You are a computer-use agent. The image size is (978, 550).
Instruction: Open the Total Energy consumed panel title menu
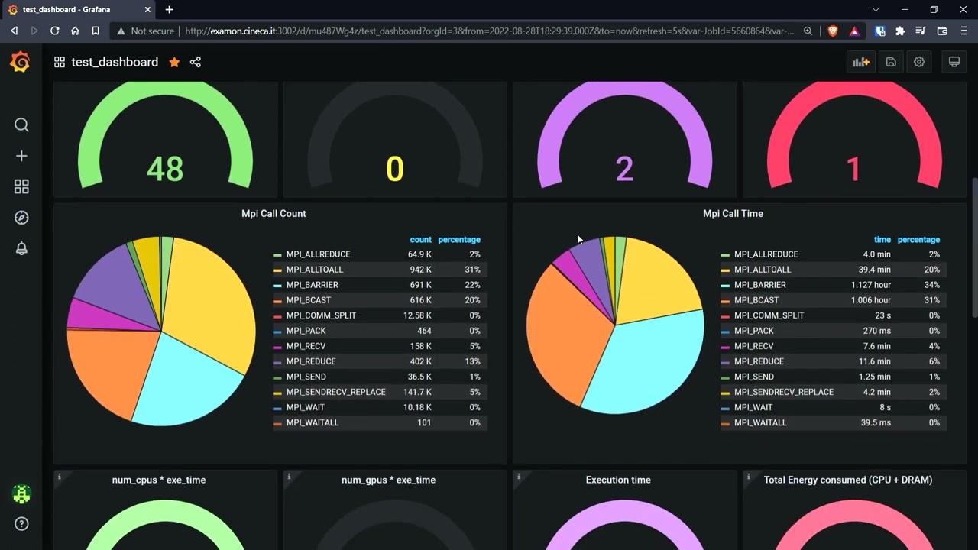click(848, 480)
